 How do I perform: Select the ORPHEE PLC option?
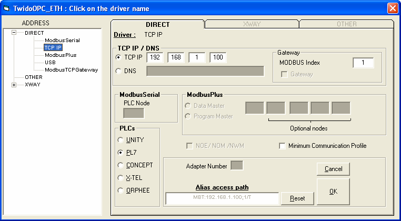[x=120, y=190]
